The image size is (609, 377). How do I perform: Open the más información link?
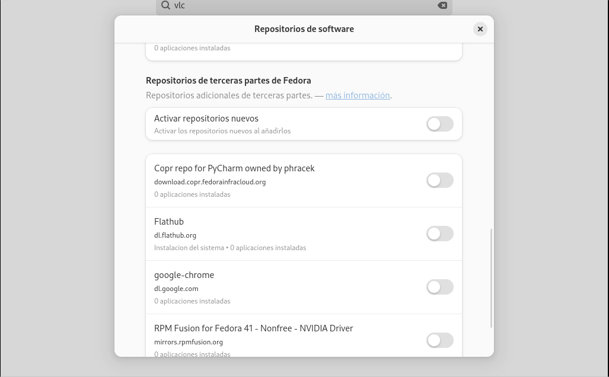click(358, 95)
